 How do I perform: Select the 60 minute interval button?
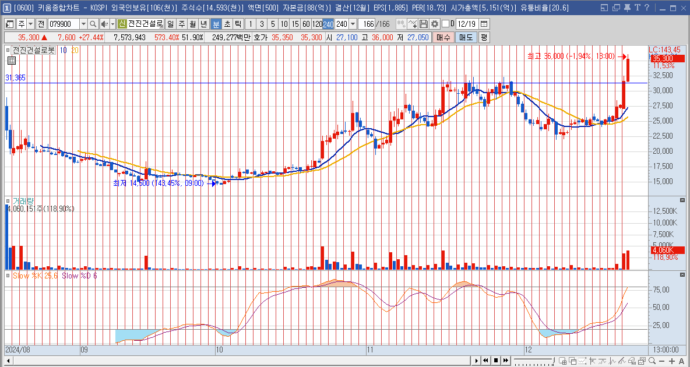point(306,24)
